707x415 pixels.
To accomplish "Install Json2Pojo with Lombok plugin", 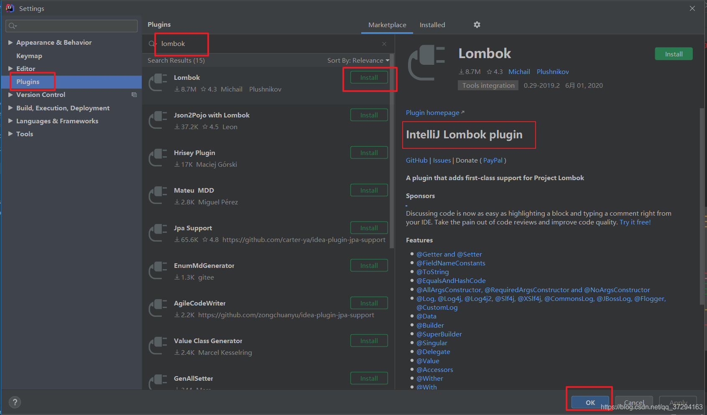I will 369,115.
